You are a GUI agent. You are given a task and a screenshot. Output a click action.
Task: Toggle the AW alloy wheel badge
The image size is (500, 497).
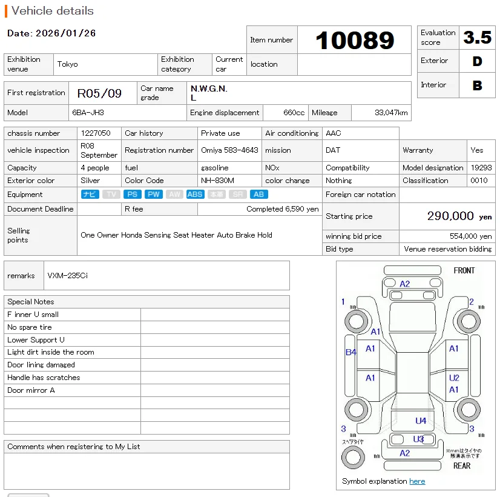[x=174, y=194]
